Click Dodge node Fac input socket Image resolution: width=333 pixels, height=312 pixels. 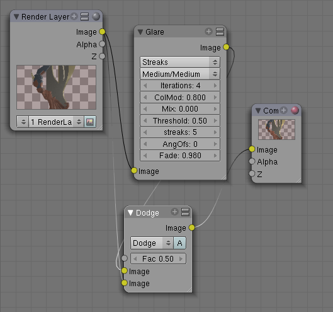(x=124, y=258)
